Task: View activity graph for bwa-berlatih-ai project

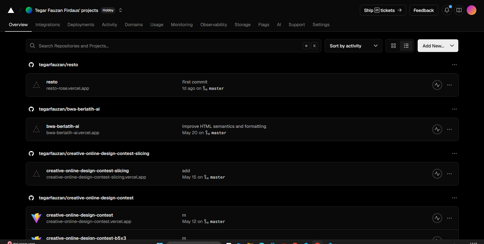Action: 437,129
